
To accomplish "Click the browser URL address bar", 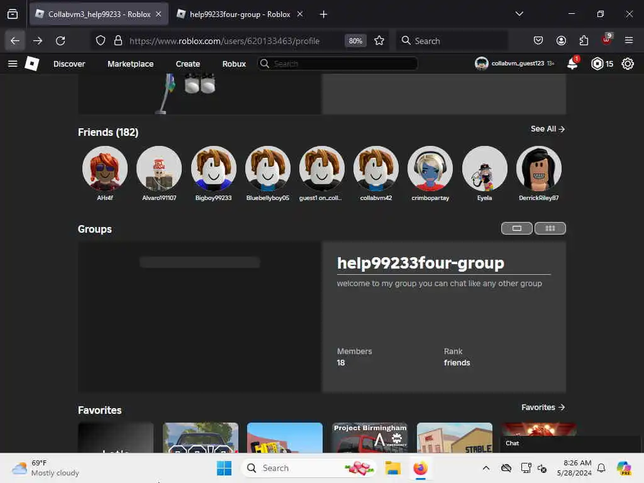I will click(x=225, y=41).
